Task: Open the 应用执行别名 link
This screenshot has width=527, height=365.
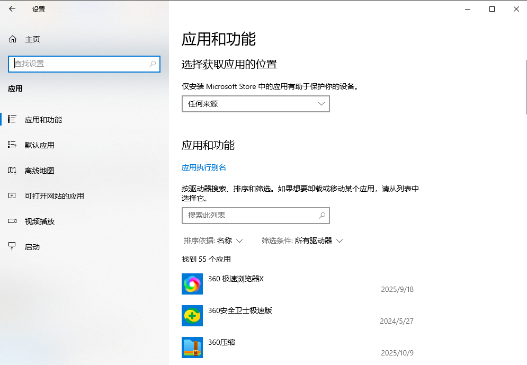Action: coord(204,166)
